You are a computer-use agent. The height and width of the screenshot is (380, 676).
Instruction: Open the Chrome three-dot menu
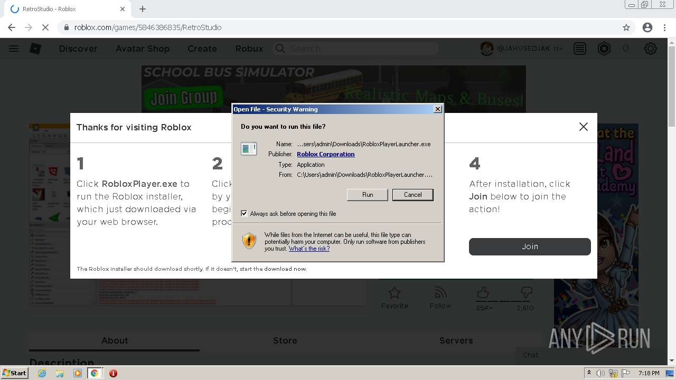(x=665, y=27)
